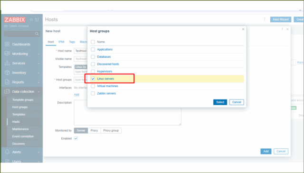Expand the Reports menu chevron
The image size is (304, 173).
pos(38,82)
